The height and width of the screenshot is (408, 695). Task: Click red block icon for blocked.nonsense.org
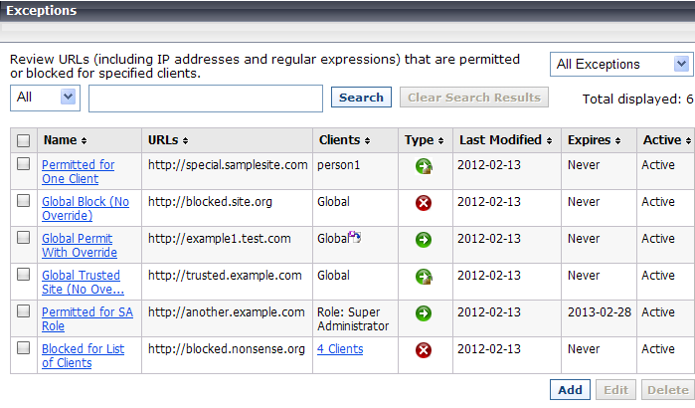point(424,350)
